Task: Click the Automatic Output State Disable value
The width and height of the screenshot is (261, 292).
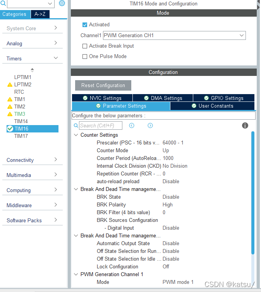Action: [x=171, y=243]
